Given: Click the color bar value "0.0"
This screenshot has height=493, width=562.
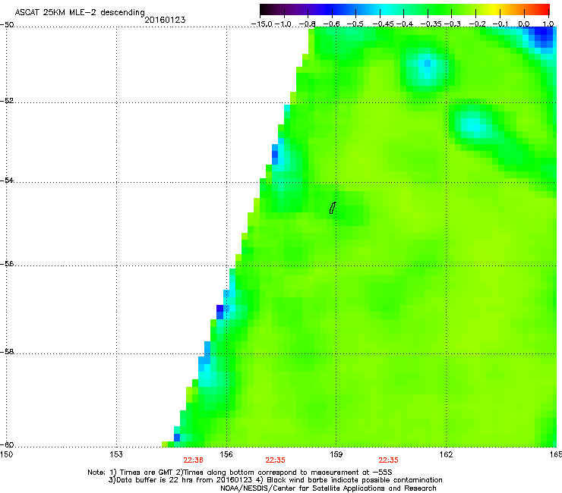Looking at the screenshot, I should tap(524, 24).
